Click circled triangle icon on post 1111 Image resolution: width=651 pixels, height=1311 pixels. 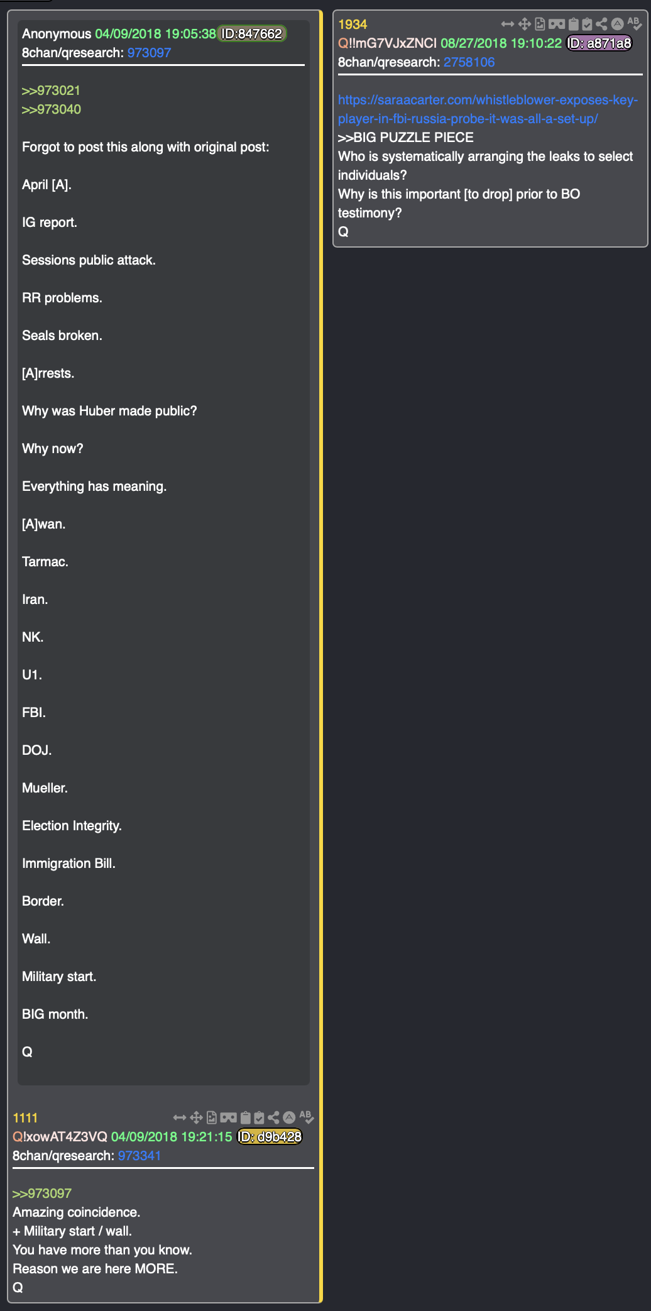point(289,1117)
